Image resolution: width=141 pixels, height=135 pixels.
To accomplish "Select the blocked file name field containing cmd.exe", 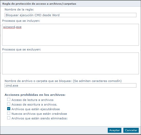I will (70, 86).
